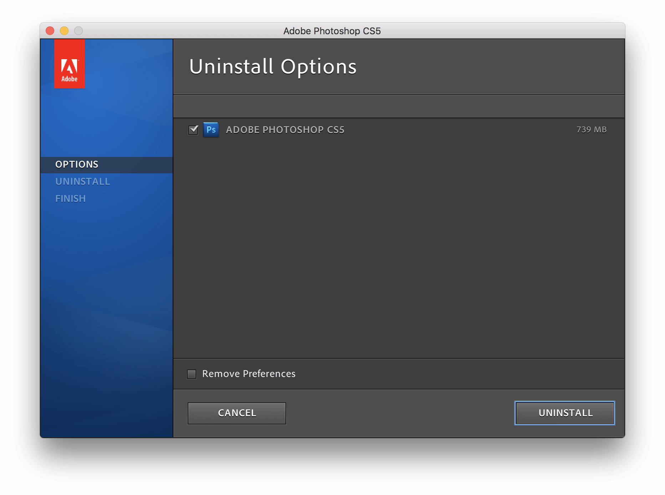
Task: Minimize the window using yellow button
Action: [64, 31]
